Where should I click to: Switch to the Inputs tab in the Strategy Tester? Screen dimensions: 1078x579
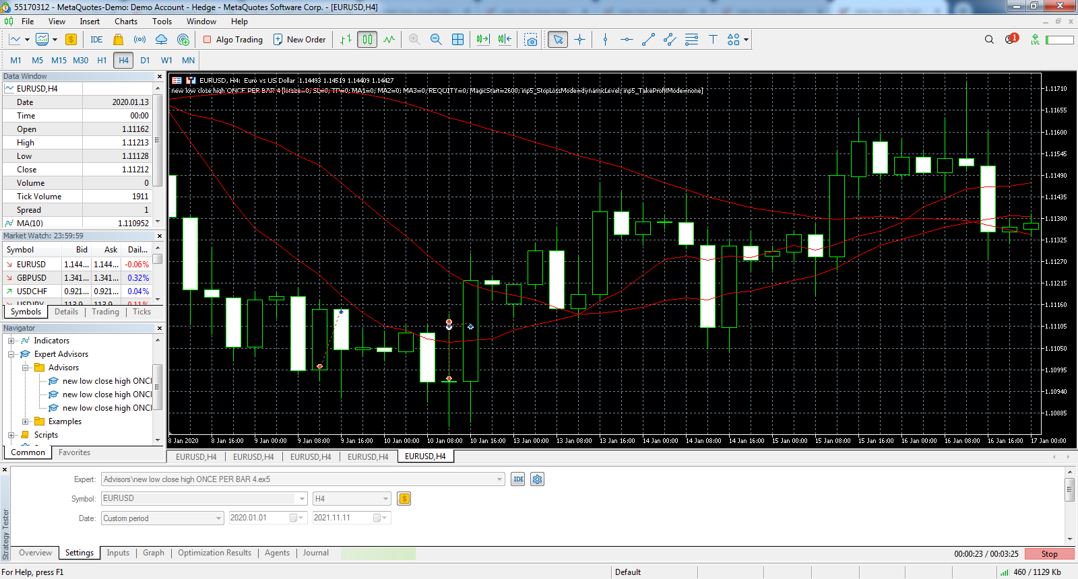click(118, 553)
